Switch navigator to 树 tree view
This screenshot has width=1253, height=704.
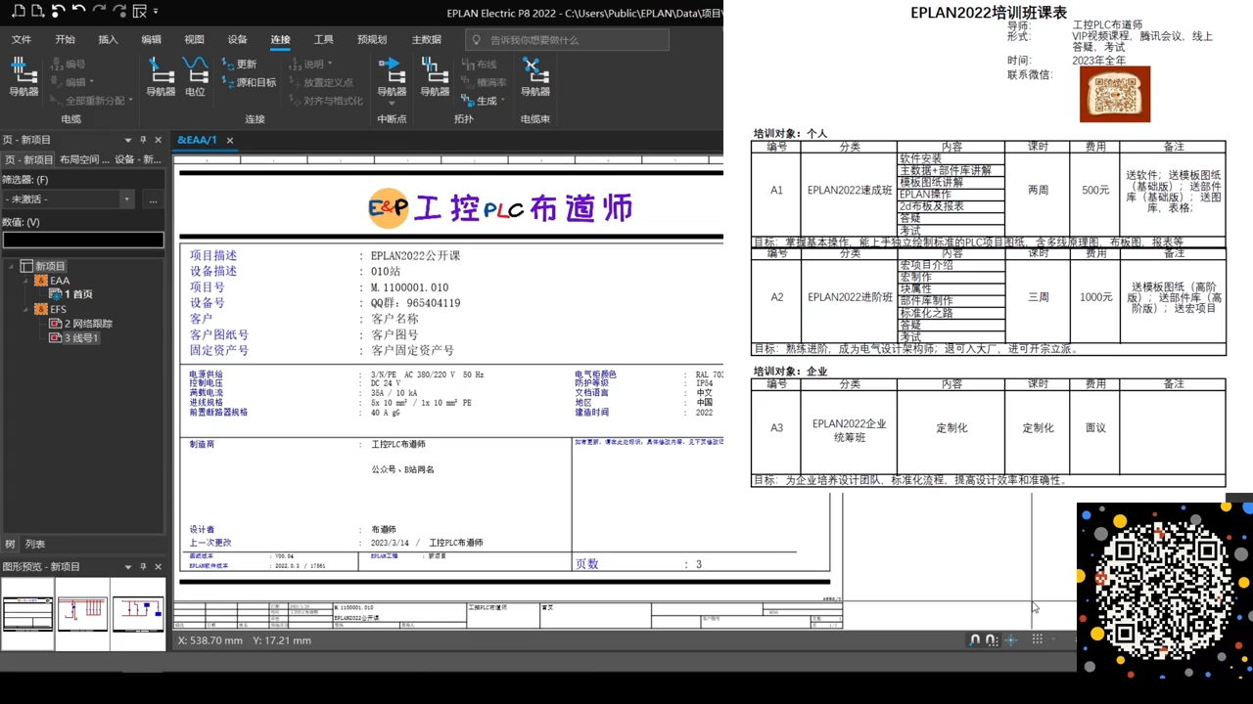(x=10, y=545)
